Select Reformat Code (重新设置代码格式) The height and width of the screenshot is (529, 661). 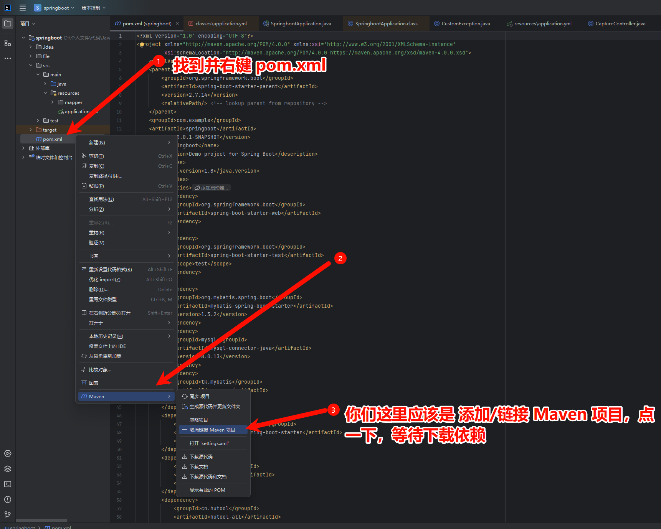coord(127,269)
